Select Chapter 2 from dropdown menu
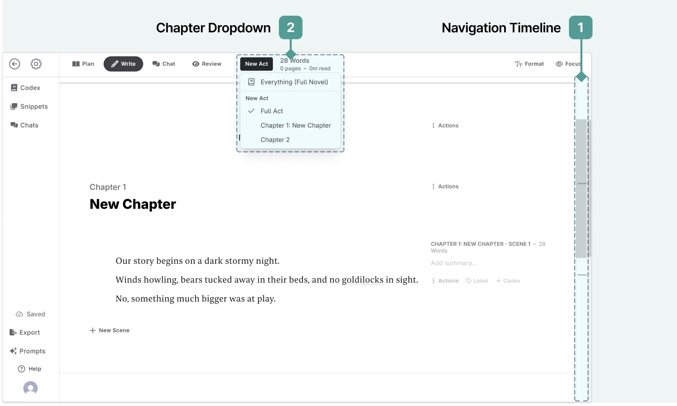677x406 pixels. (275, 140)
